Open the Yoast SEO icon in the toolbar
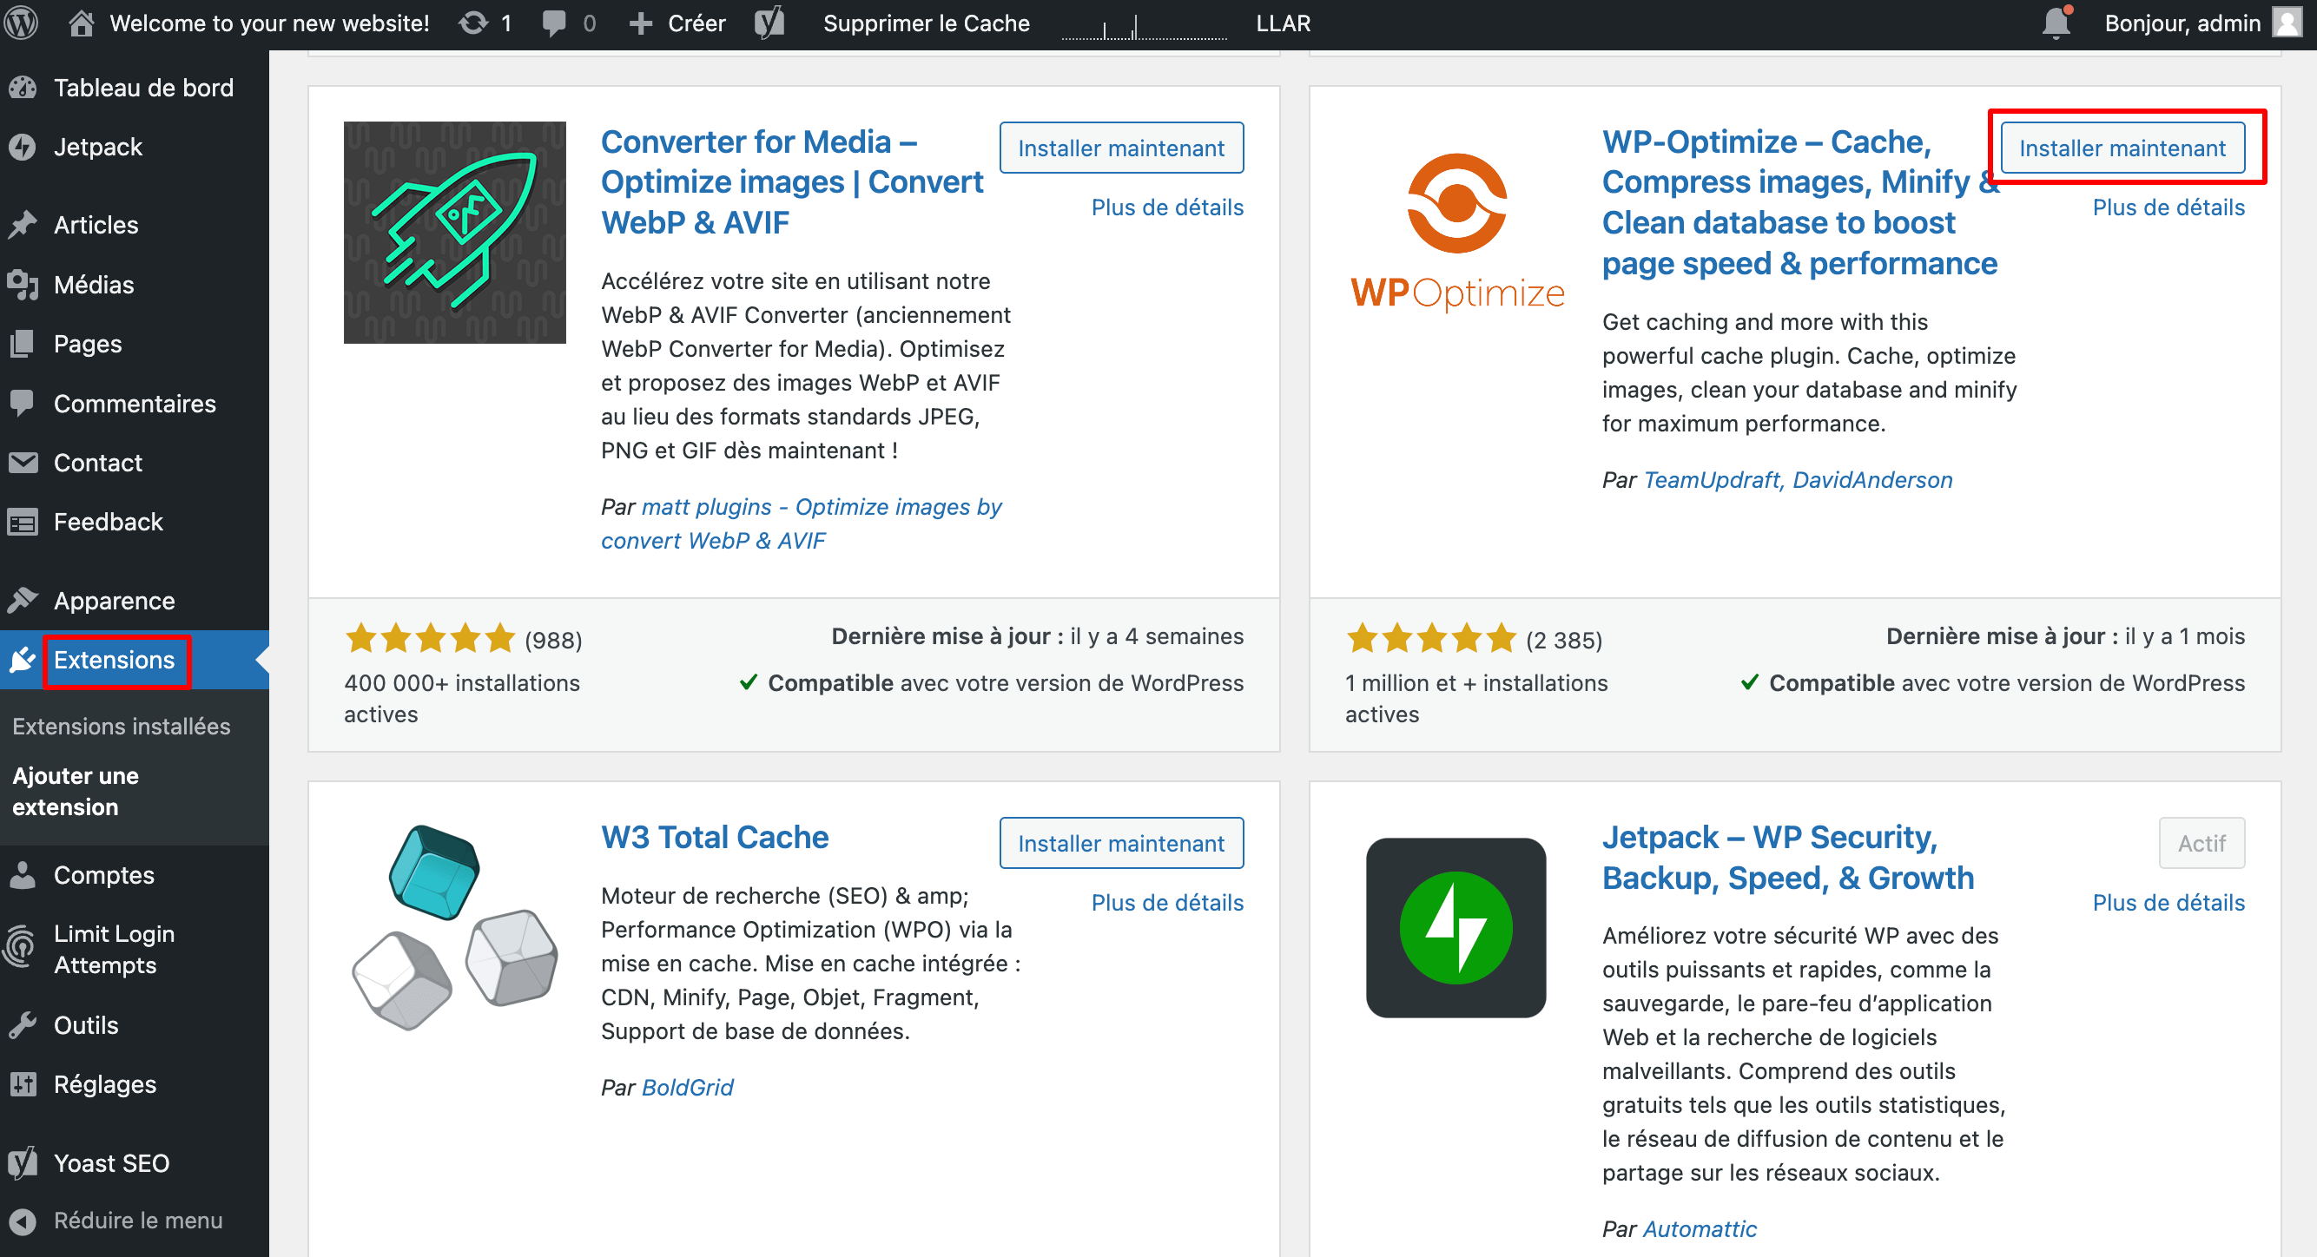 point(769,23)
